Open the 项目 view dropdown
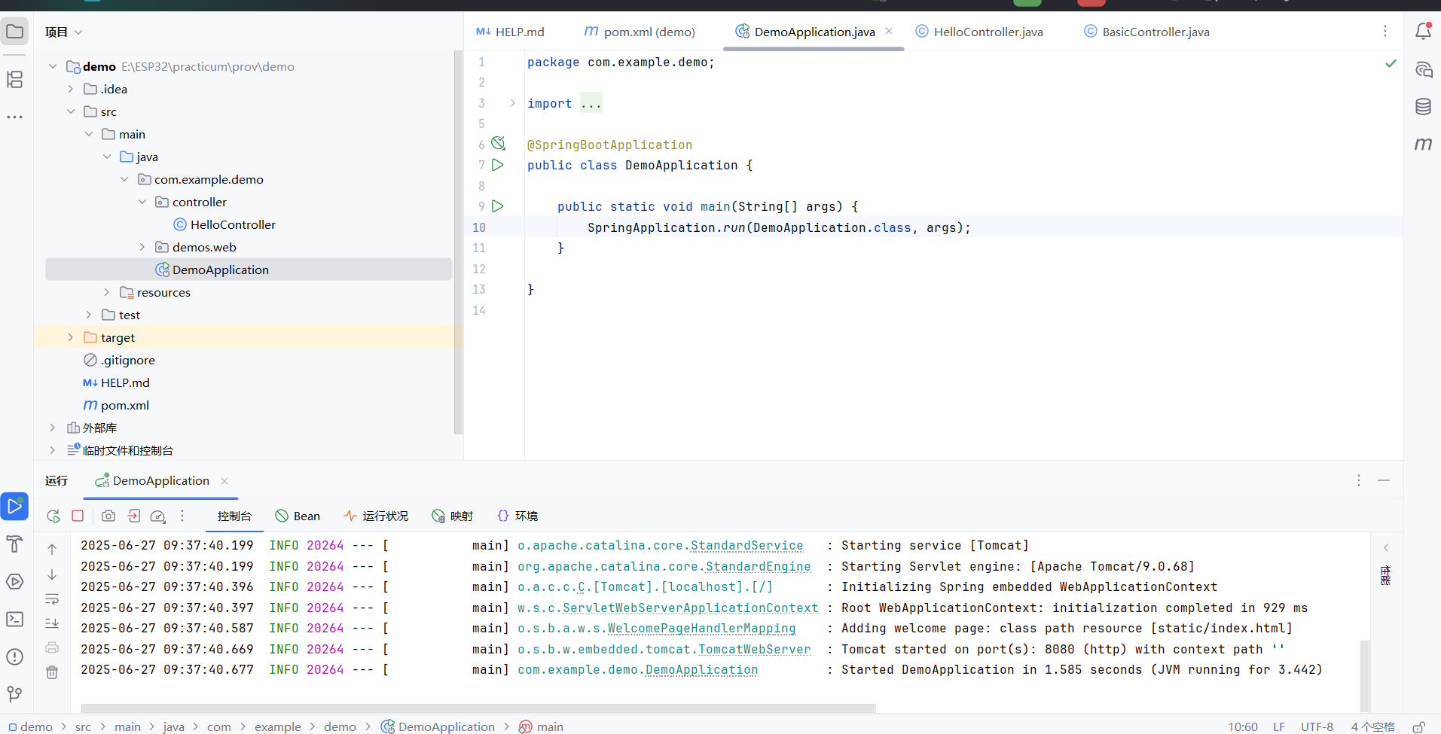This screenshot has width=1441, height=734. tap(63, 32)
